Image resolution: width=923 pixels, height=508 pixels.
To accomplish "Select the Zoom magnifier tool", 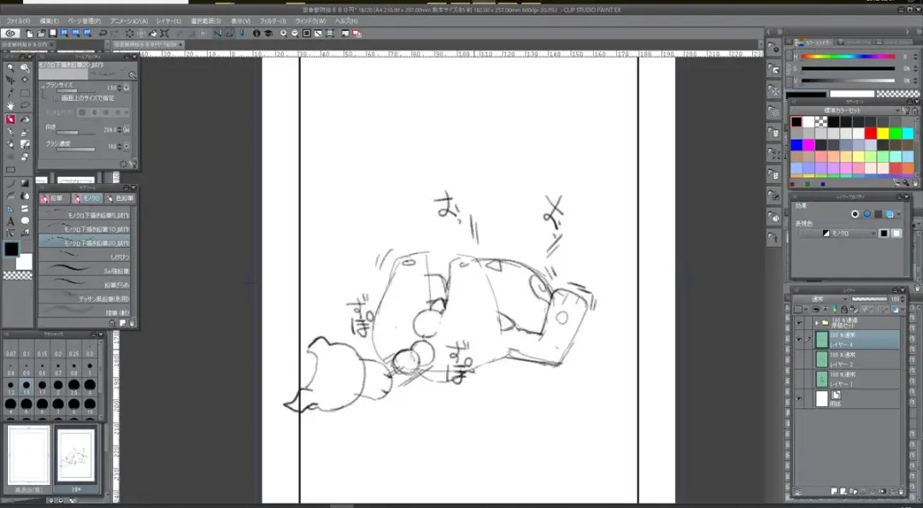I will 10,68.
